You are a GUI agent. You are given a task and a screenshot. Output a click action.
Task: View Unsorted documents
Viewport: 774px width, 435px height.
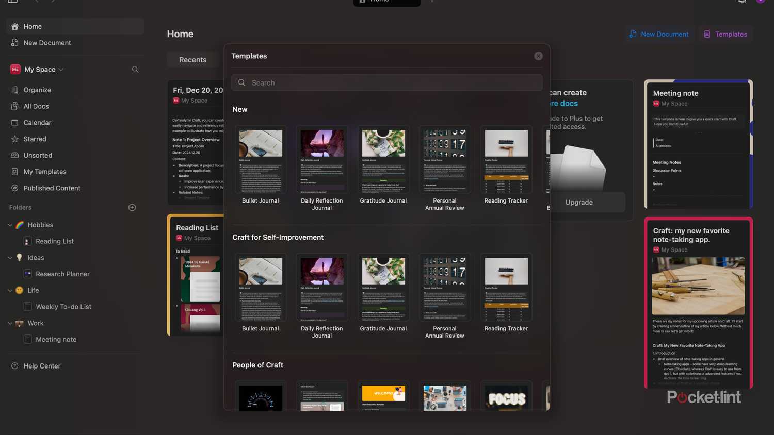pos(38,155)
